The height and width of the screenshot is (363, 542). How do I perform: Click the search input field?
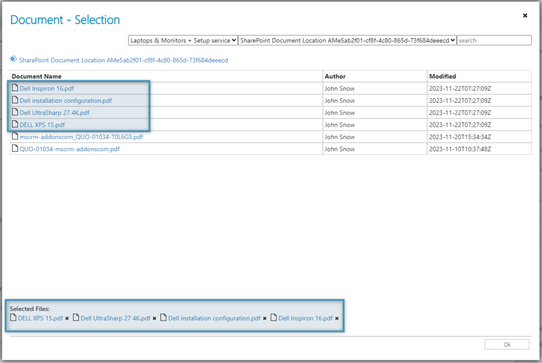click(494, 40)
